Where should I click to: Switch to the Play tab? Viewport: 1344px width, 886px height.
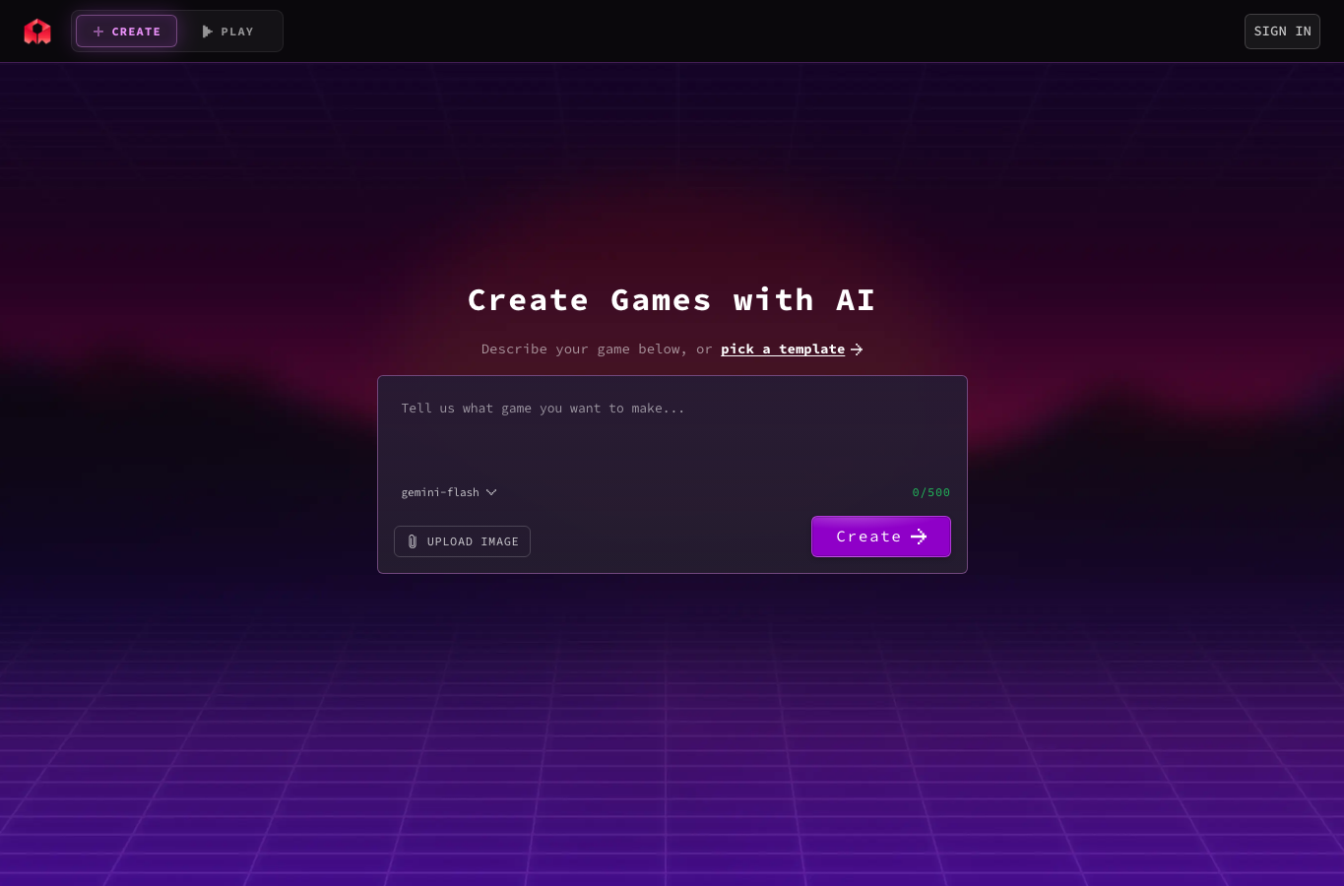click(228, 32)
